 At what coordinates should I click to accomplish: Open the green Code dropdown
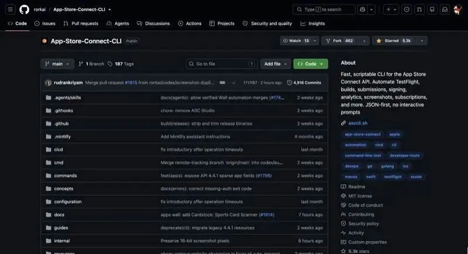[311, 64]
